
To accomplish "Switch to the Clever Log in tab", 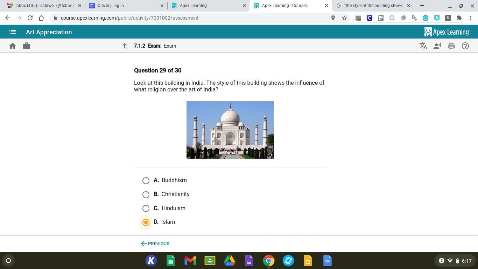I will tap(124, 6).
